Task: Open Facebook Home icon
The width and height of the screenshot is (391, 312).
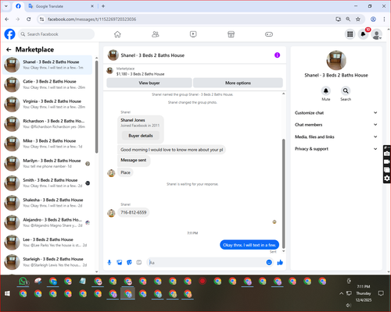Action: pyautogui.click(x=117, y=34)
